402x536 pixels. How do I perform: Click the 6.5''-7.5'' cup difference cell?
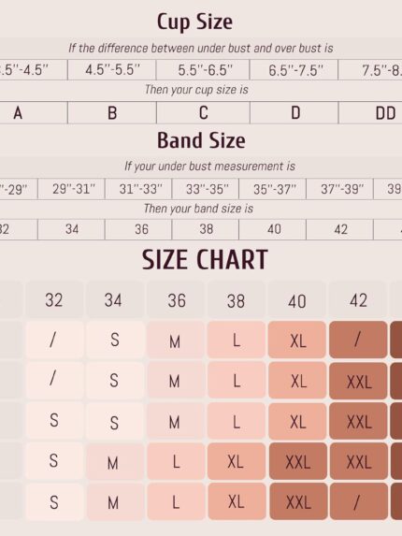294,70
